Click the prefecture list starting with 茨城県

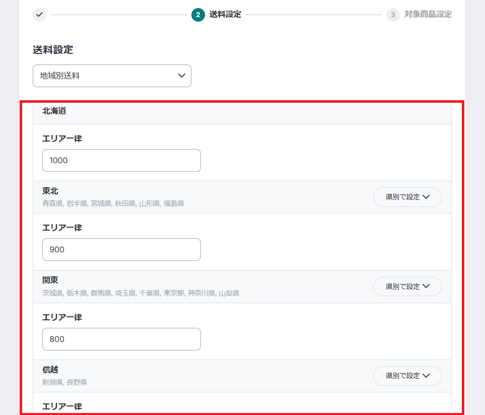pyautogui.click(x=141, y=293)
